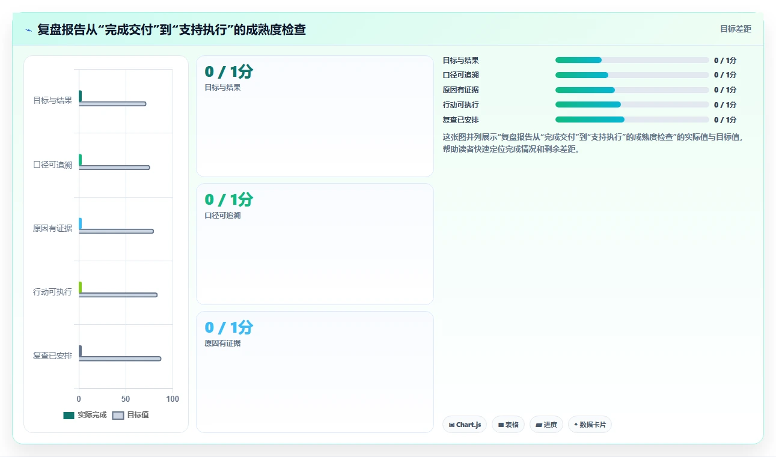Image resolution: width=776 pixels, height=457 pixels.
Task: Click 复查已安排 label in progress list
Action: click(x=460, y=120)
